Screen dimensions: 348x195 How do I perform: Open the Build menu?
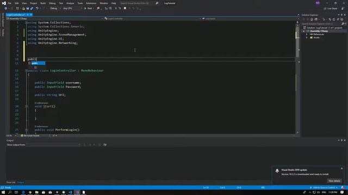[43, 3]
